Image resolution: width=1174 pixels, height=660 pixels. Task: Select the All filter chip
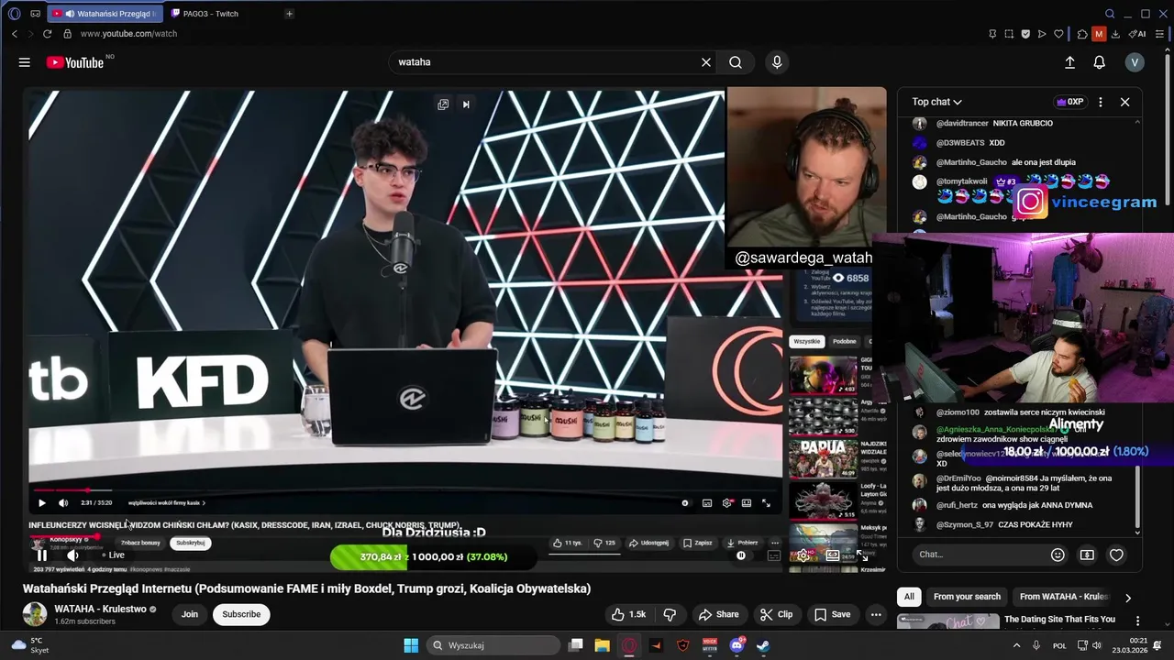click(x=909, y=597)
